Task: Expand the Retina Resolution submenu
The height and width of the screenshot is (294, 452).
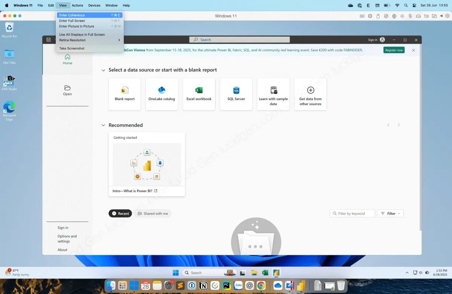Action: point(90,40)
